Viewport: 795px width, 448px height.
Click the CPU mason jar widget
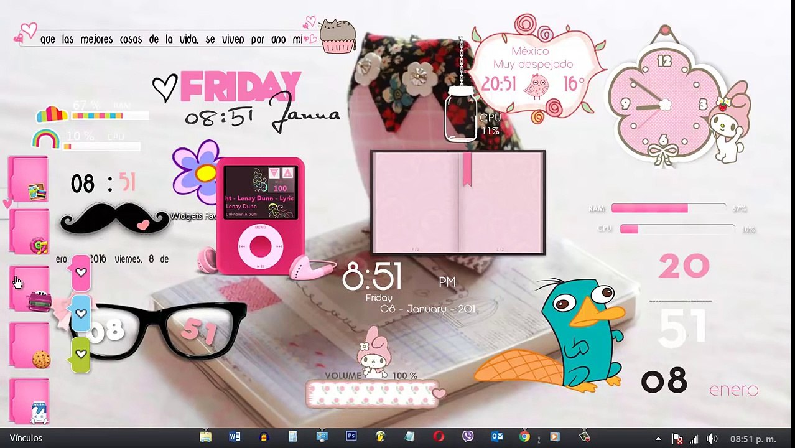click(462, 115)
